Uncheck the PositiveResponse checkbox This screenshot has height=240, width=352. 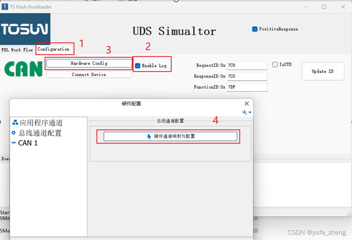tap(255, 29)
